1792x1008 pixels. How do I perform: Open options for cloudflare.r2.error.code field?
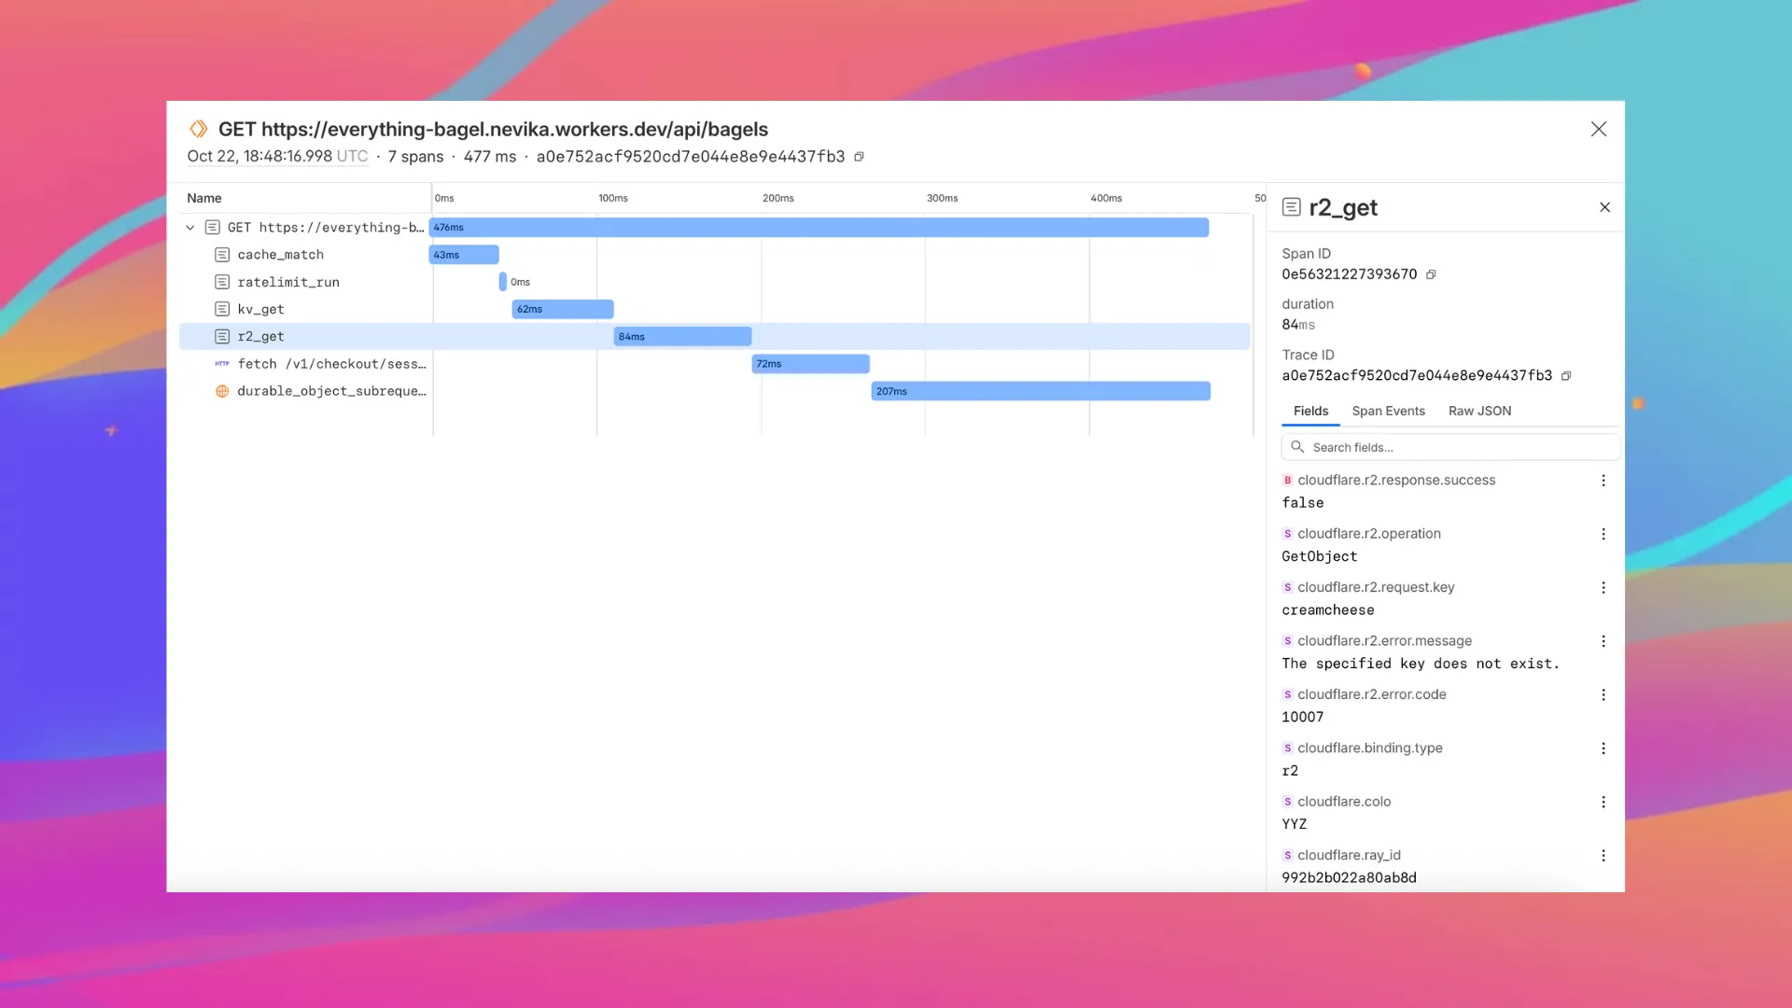click(1603, 694)
